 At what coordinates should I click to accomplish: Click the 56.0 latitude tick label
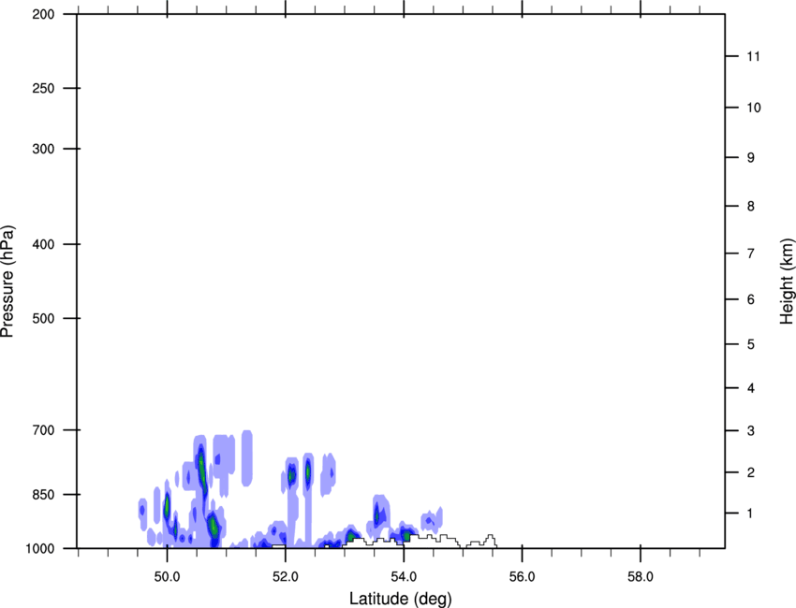523,577
